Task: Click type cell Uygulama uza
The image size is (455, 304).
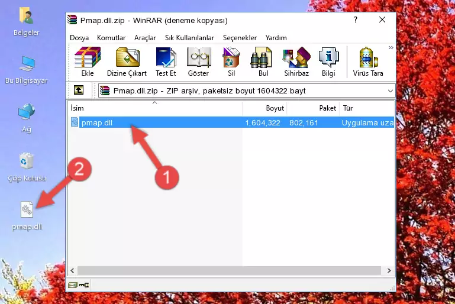Action: pos(367,122)
